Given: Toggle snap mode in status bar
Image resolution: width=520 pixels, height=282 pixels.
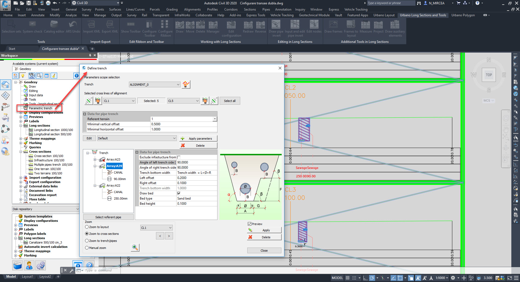Looking at the screenshot, I should pos(354,278).
